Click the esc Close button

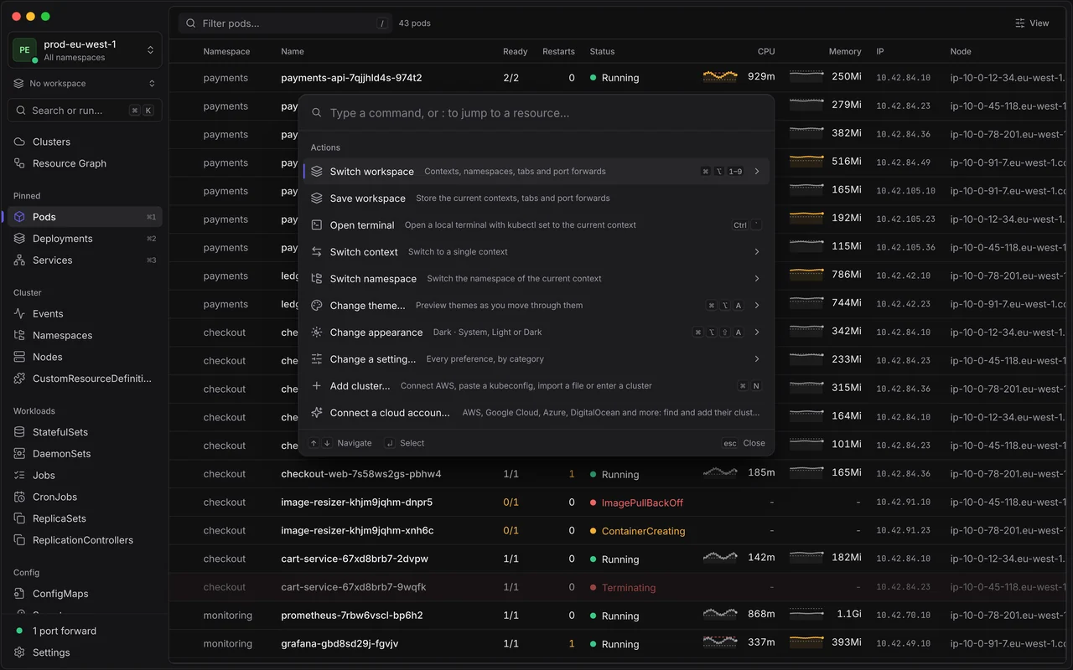tap(744, 443)
